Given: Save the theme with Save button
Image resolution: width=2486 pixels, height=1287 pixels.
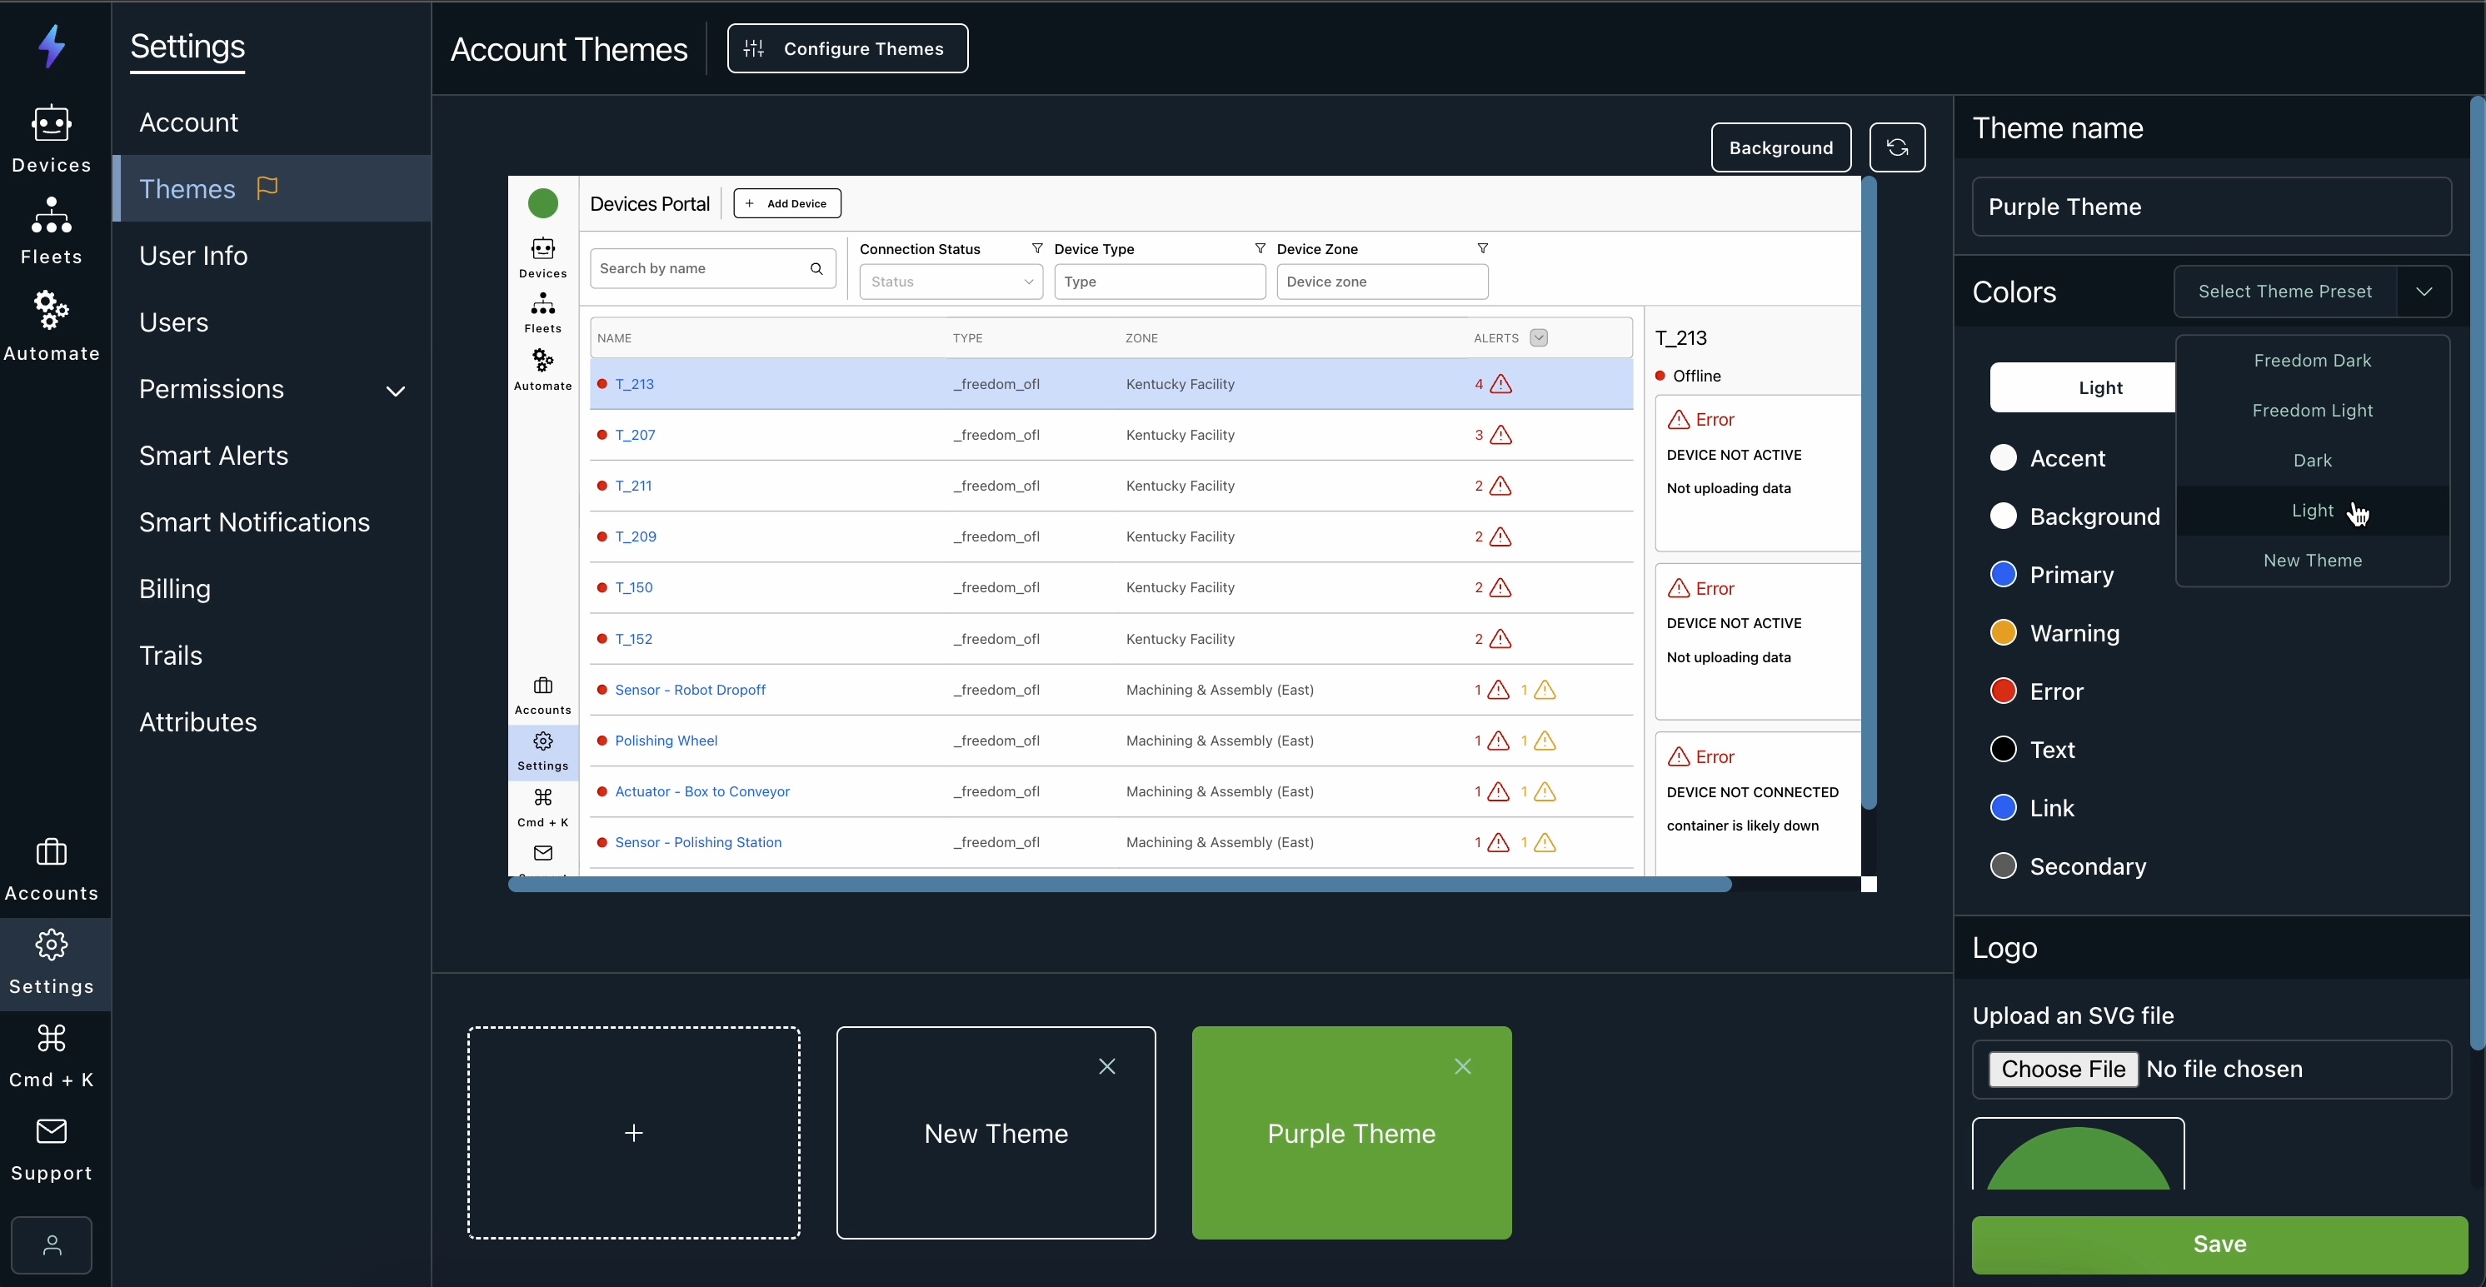Looking at the screenshot, I should [2219, 1244].
